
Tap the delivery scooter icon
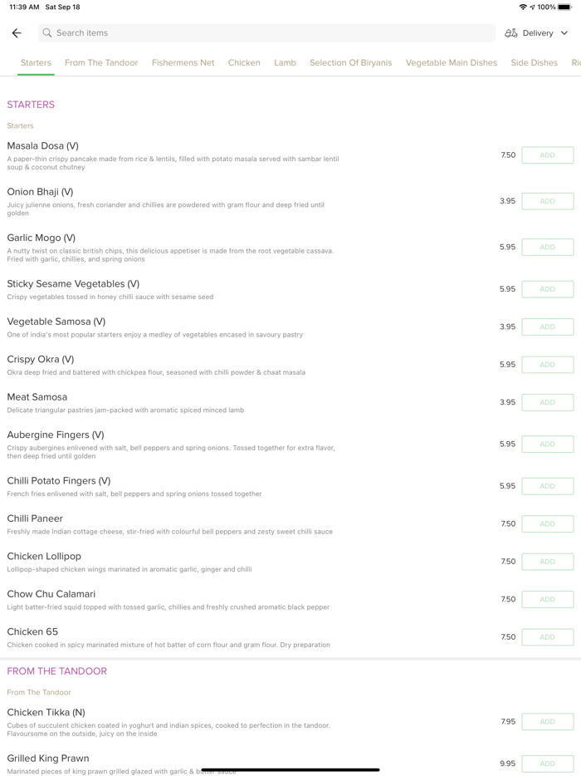click(x=510, y=33)
